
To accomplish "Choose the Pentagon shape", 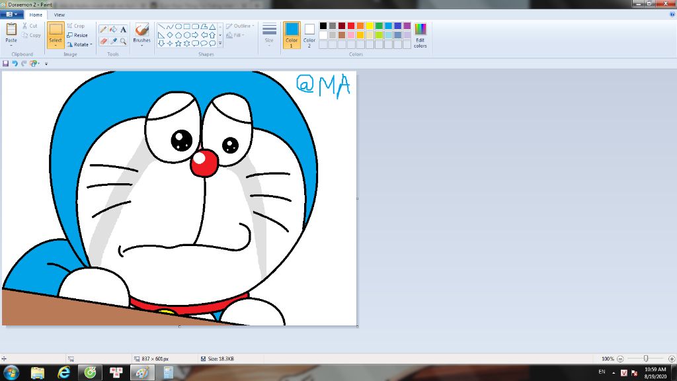I will [178, 35].
